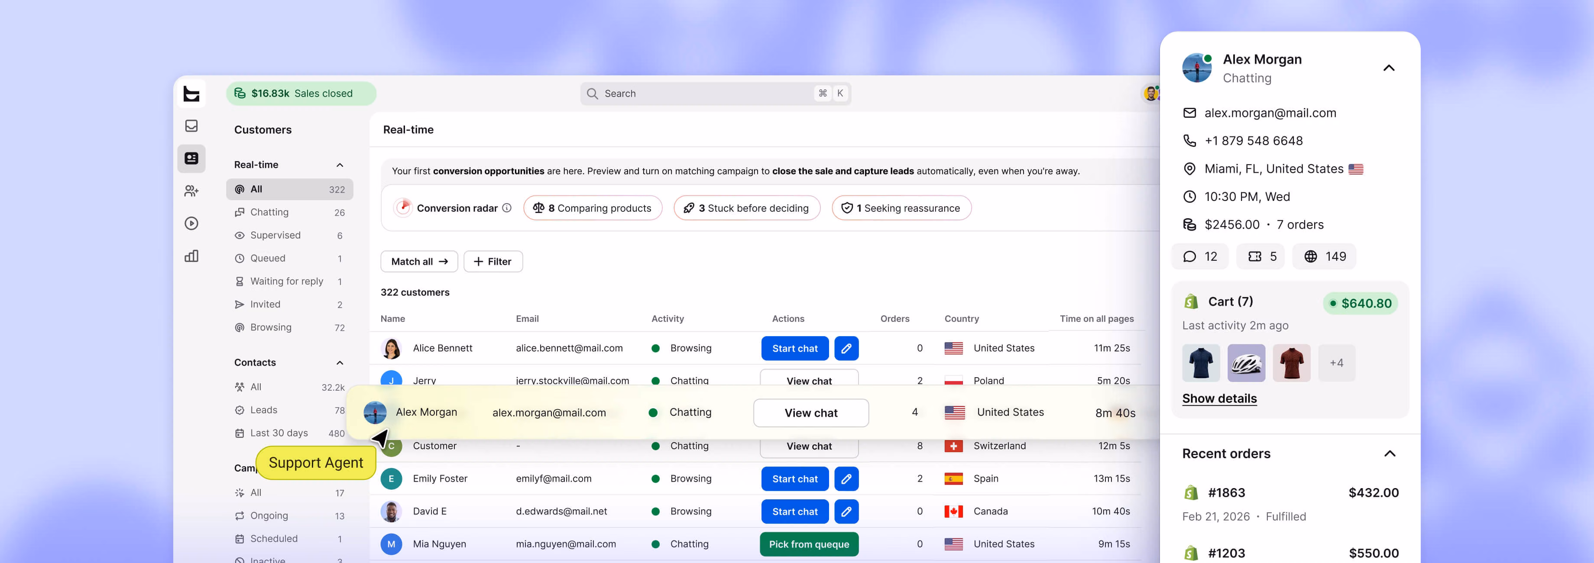The image size is (1594, 563).
Task: Collapse the Real-time sidebar section
Action: tap(340, 165)
